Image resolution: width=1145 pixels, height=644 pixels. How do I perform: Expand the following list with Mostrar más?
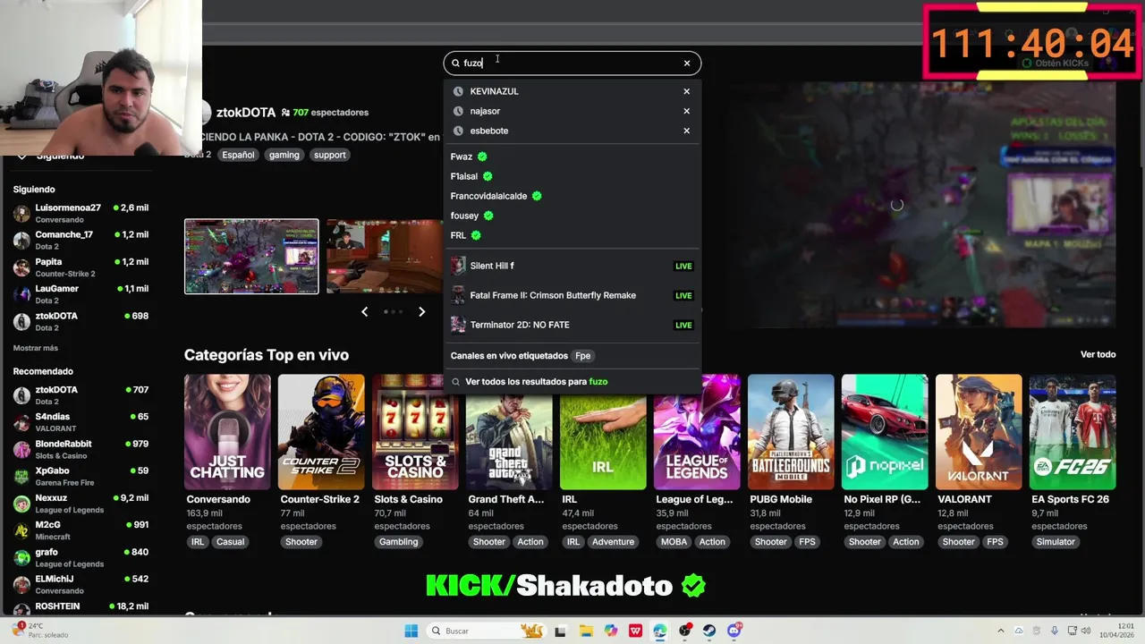click(x=36, y=348)
